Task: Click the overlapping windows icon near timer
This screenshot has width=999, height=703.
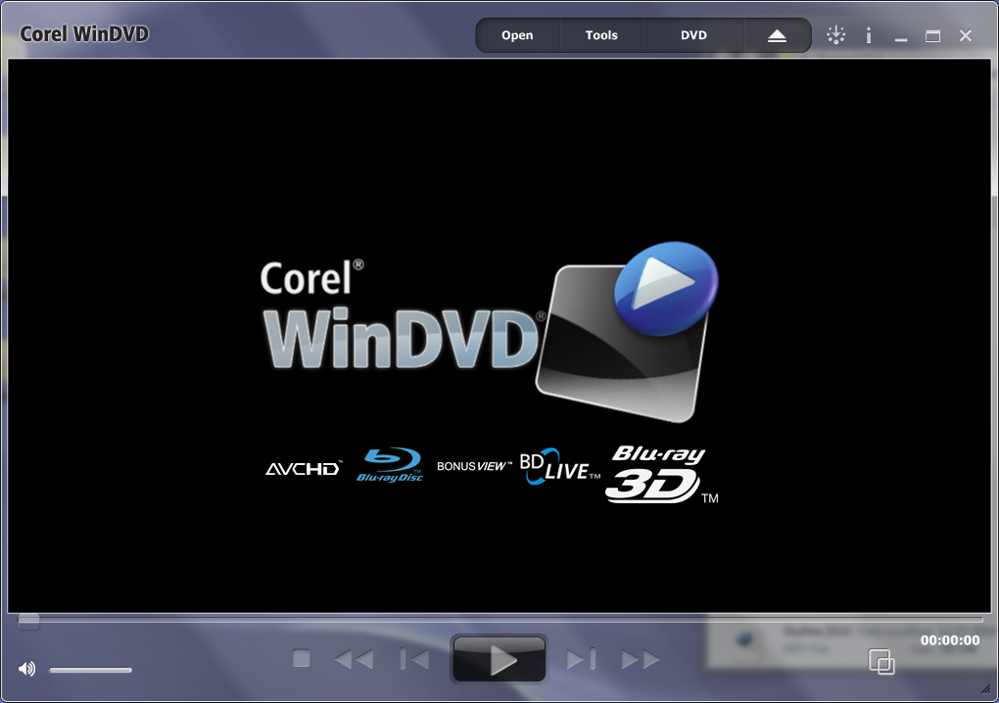Action: [x=881, y=662]
